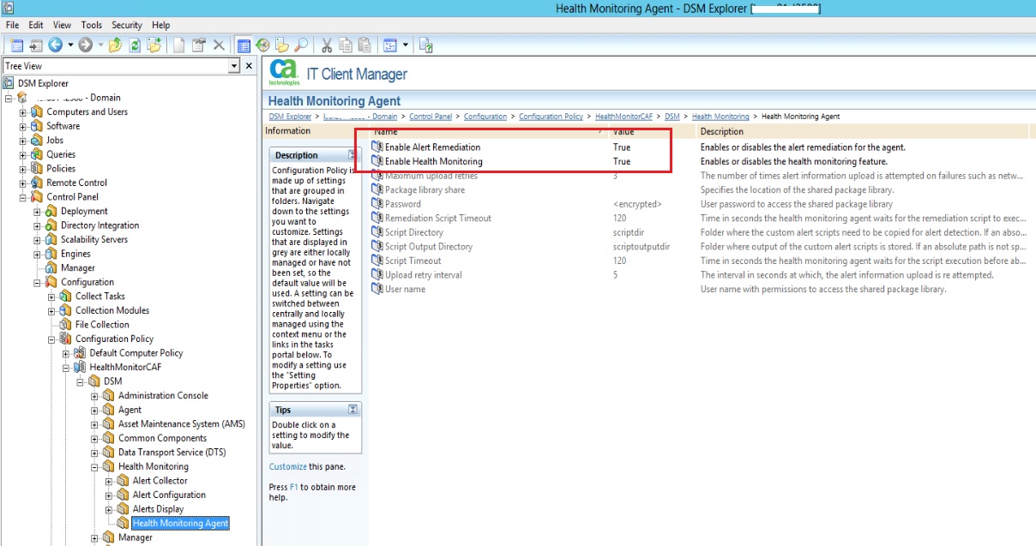Open the Edit menu
This screenshot has height=546, width=1036.
[x=36, y=25]
